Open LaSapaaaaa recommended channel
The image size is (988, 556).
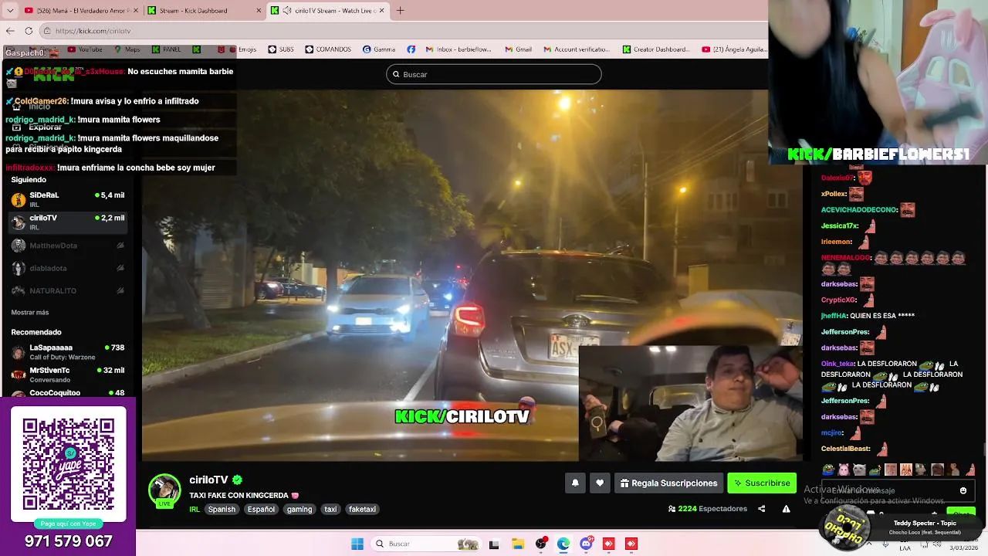[68, 352]
